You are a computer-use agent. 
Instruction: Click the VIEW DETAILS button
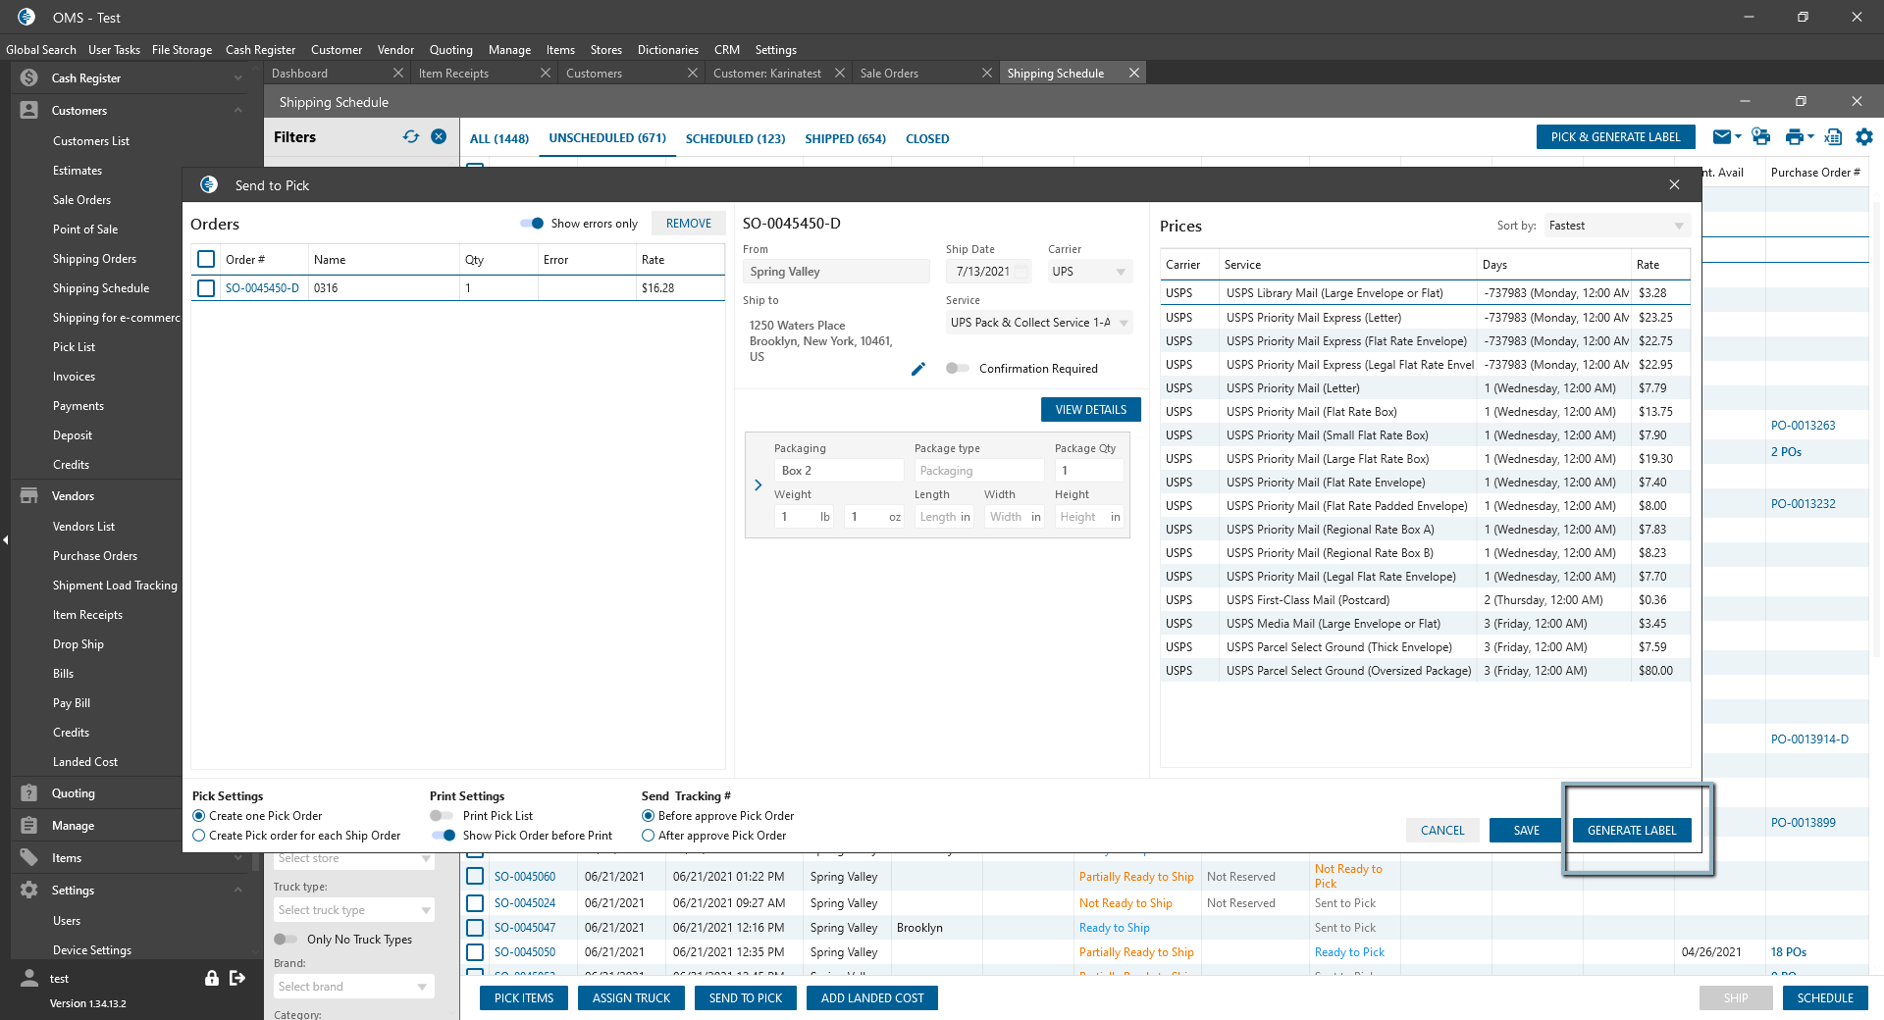tap(1090, 410)
